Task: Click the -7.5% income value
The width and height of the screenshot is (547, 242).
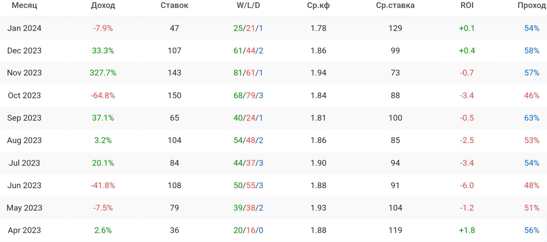Action: (103, 208)
